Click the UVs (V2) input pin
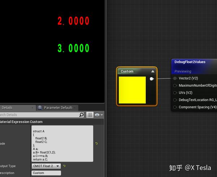 pyautogui.click(x=175, y=93)
